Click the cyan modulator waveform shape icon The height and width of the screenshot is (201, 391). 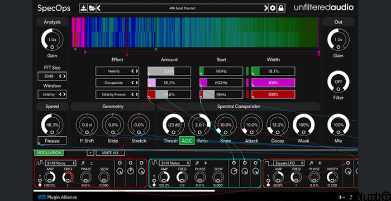[x=154, y=163]
